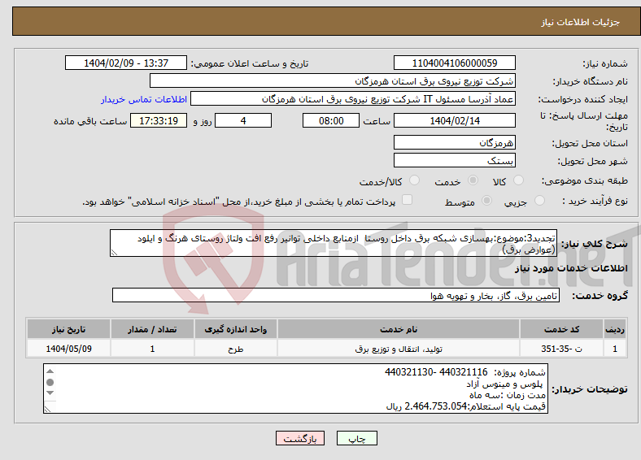The width and height of the screenshot is (641, 460).
Task: Click the down arrow in buyer notes scrollbar
Action: click(50, 393)
